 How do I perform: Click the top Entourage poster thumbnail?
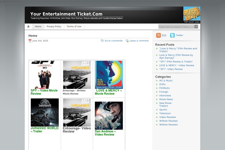[77, 75]
